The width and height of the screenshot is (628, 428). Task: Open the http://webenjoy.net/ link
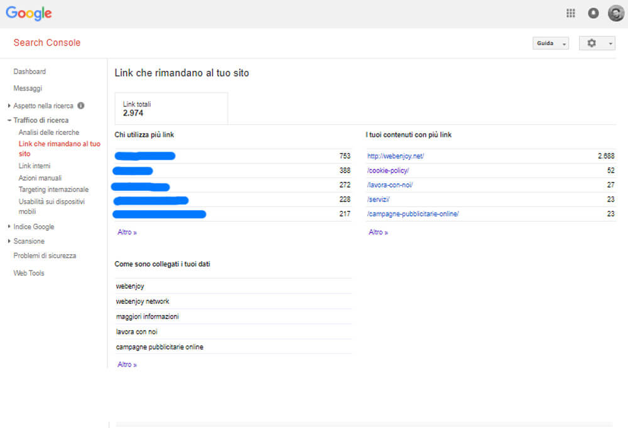pyautogui.click(x=396, y=156)
